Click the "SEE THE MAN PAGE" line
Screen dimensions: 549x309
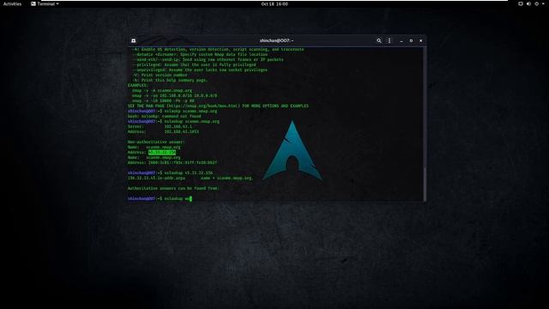218,106
